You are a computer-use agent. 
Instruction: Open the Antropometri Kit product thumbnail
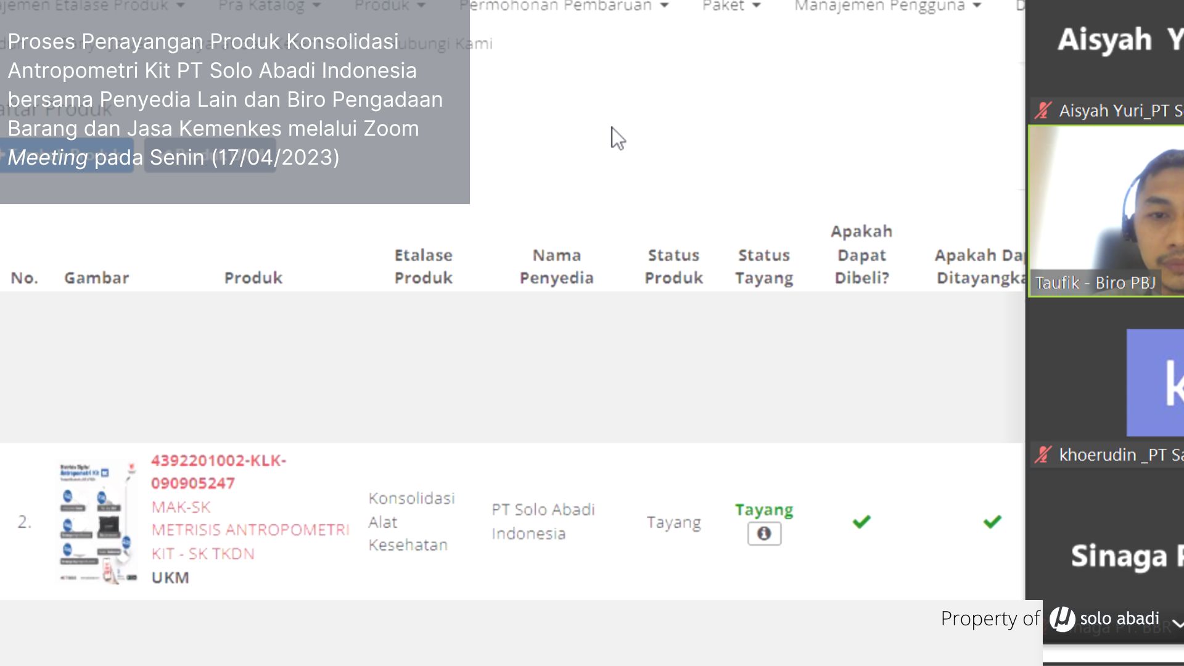click(x=98, y=522)
